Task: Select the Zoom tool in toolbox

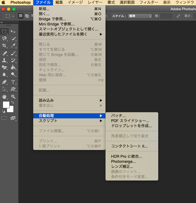Action: [x=13, y=97]
